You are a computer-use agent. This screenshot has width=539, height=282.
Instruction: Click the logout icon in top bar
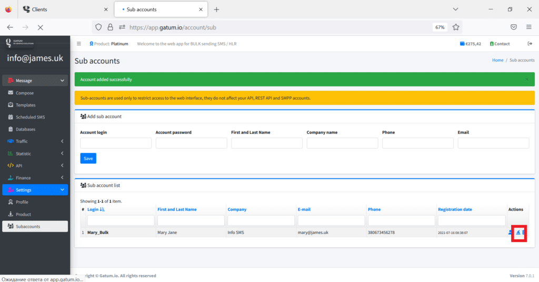[x=530, y=44]
